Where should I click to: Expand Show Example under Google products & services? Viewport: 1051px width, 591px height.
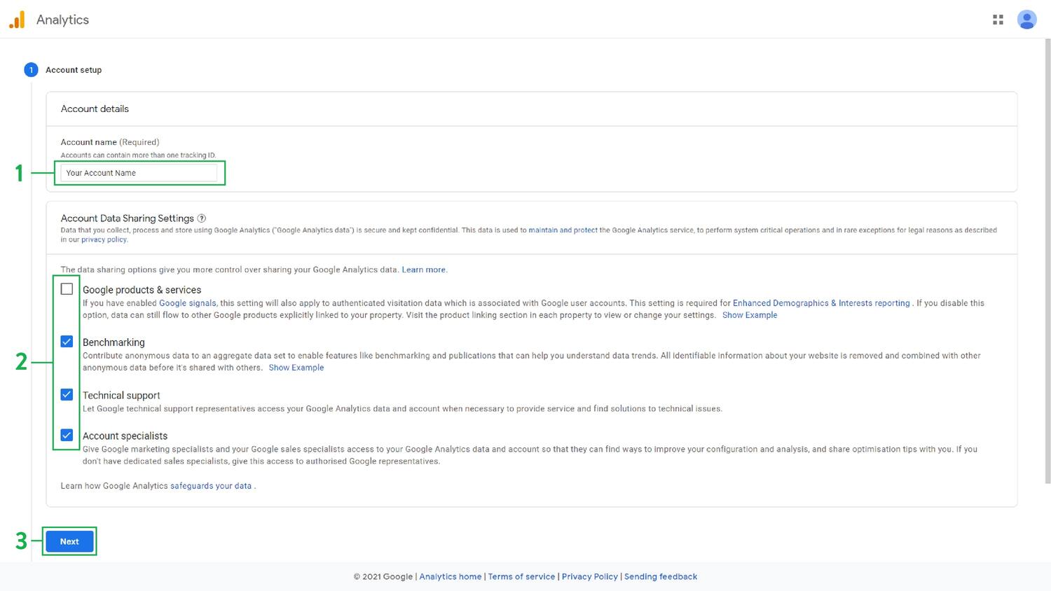click(x=749, y=315)
